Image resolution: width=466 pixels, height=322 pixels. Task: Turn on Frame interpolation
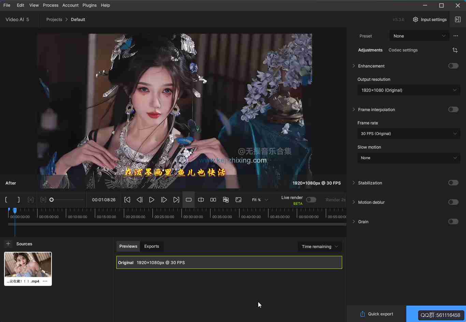[453, 109]
